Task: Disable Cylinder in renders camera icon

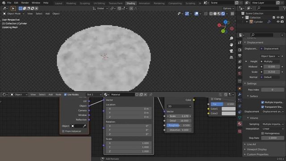Action: point(282,22)
